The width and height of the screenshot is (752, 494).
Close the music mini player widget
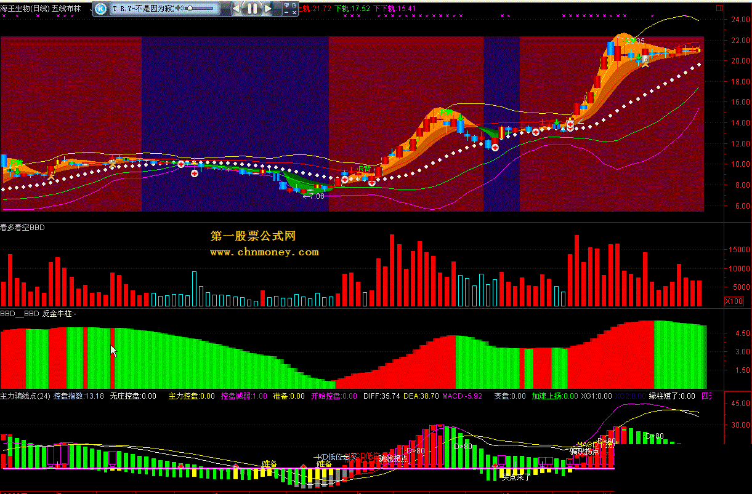(294, 12)
